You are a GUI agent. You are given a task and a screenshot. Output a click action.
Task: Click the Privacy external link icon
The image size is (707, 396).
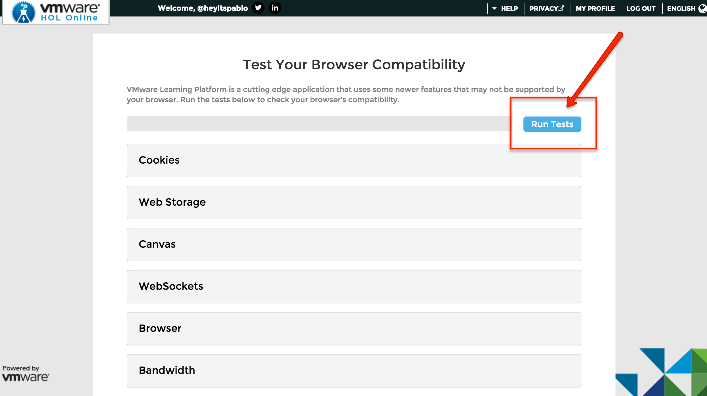(x=561, y=8)
